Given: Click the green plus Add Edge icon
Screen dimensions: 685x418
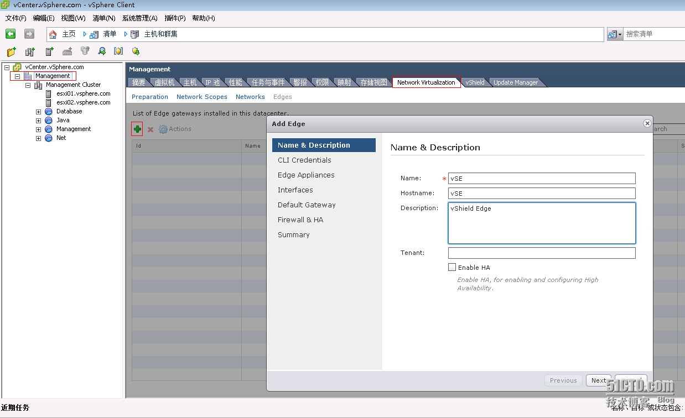Looking at the screenshot, I should pyautogui.click(x=137, y=129).
